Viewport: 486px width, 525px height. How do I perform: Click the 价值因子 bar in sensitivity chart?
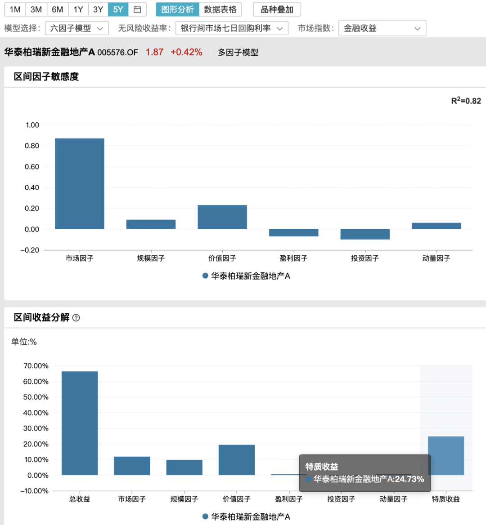[222, 217]
